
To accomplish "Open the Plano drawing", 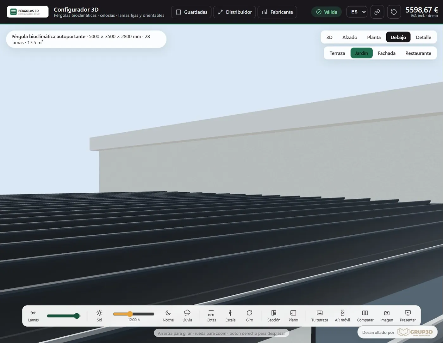I will [x=293, y=316].
